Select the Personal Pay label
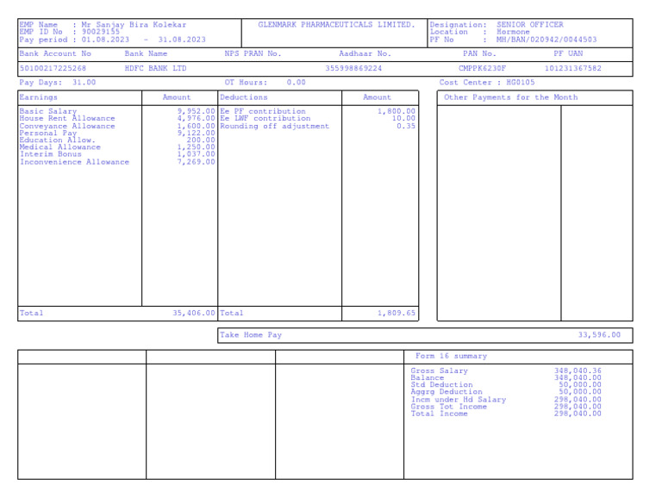This screenshot has width=662, height=498. (x=48, y=133)
